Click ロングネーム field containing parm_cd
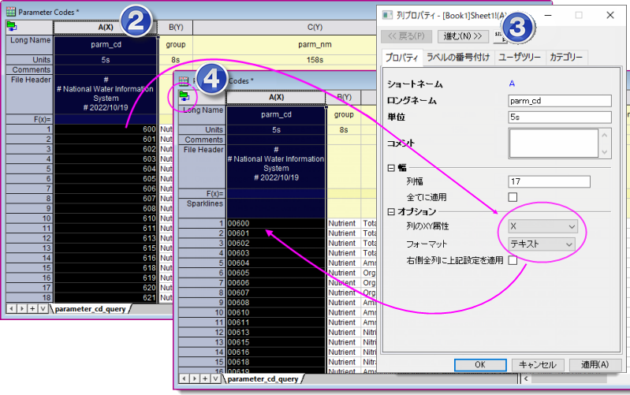Image resolution: width=630 pixels, height=395 pixels. pyautogui.click(x=560, y=101)
